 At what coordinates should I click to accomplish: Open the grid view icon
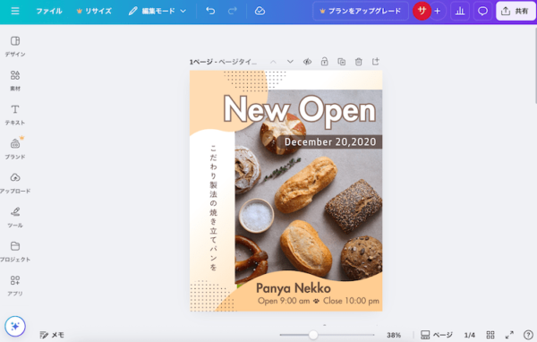[490, 335]
